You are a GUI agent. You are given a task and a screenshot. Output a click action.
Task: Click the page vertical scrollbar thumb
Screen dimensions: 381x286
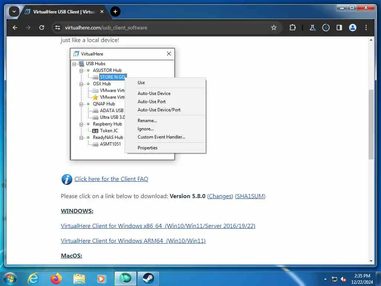coord(371,124)
